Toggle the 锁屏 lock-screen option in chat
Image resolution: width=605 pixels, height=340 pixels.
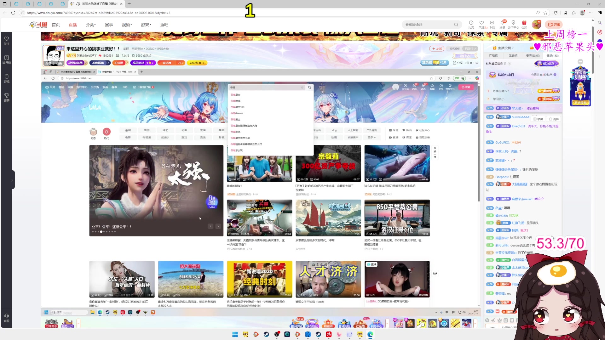538,119
